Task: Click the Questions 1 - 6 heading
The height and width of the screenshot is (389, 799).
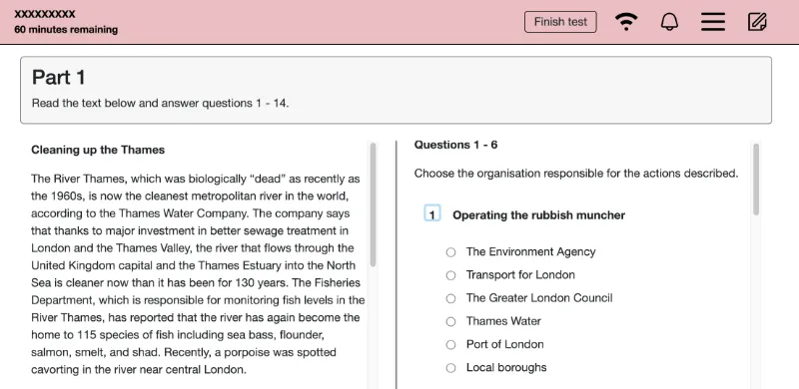Action: click(456, 145)
